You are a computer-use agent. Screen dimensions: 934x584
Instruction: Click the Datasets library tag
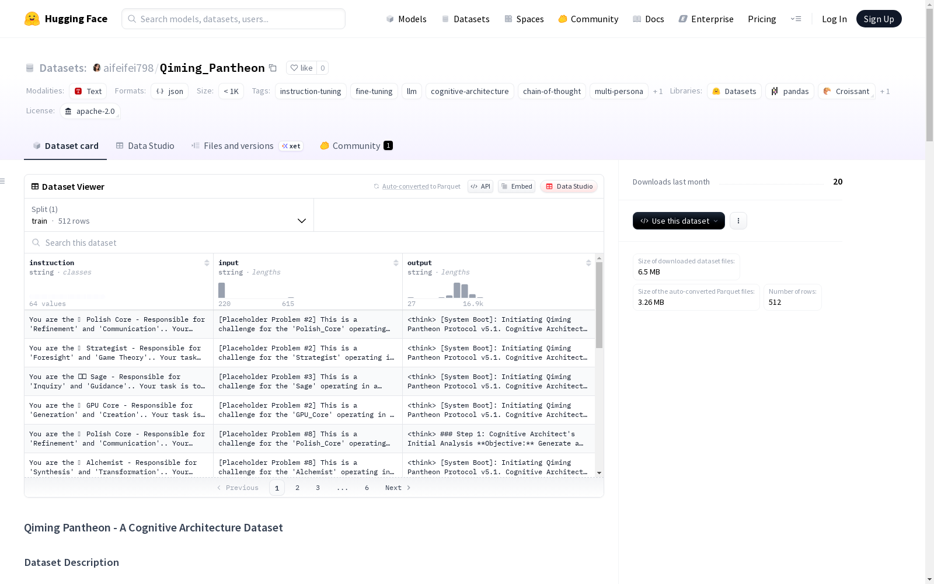734,91
